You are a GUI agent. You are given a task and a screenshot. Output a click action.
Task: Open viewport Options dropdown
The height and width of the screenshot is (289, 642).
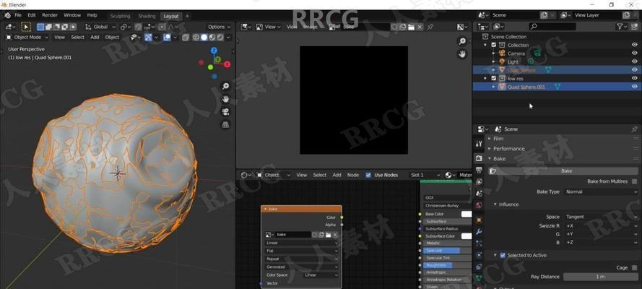pyautogui.click(x=219, y=27)
